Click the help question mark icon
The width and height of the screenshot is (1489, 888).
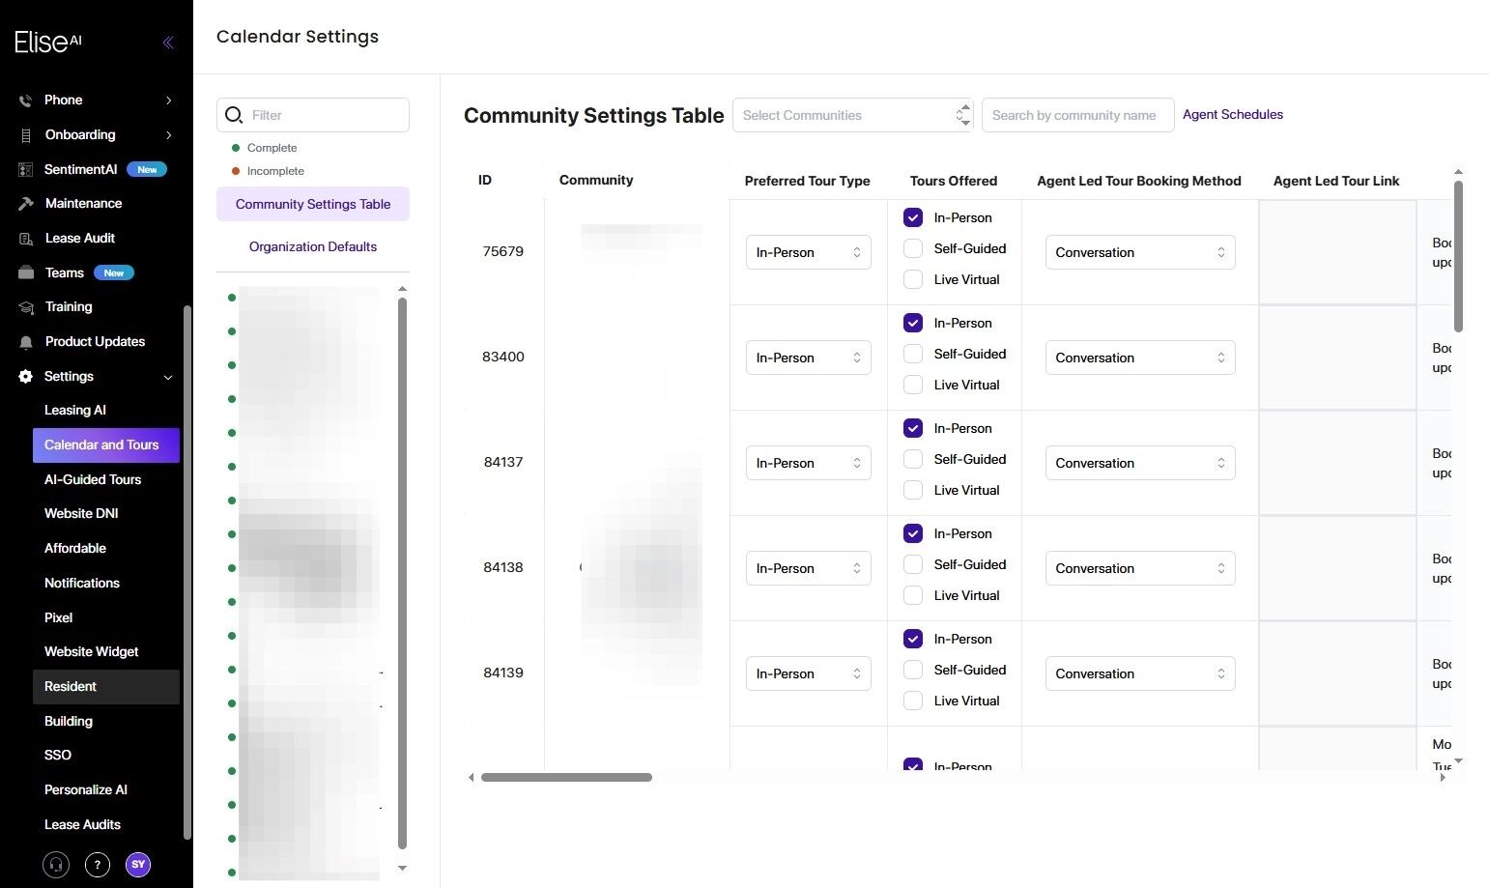click(97, 865)
